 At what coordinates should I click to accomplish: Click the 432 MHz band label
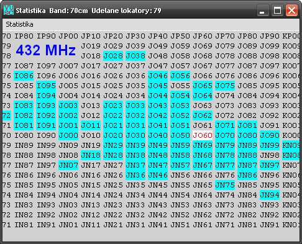pos(46,50)
